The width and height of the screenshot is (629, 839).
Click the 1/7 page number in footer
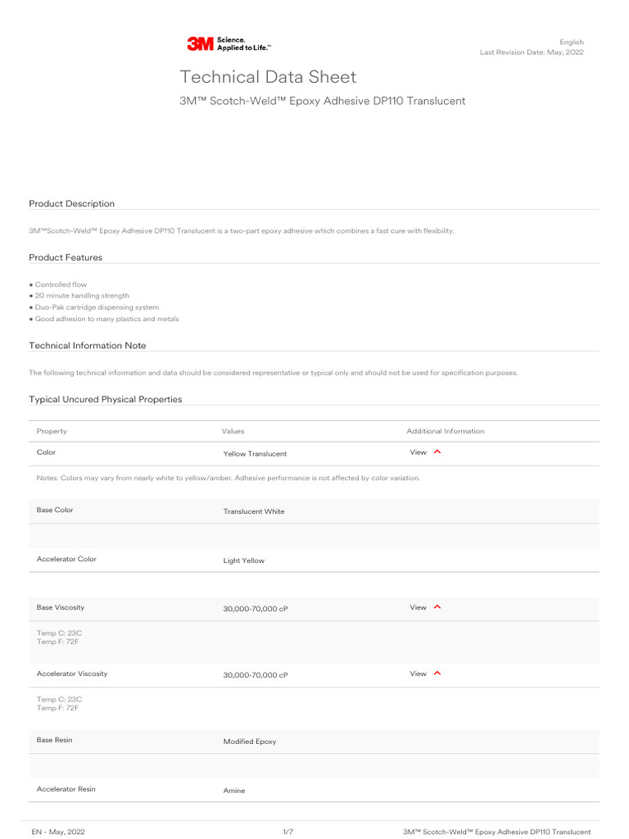pyautogui.click(x=287, y=832)
